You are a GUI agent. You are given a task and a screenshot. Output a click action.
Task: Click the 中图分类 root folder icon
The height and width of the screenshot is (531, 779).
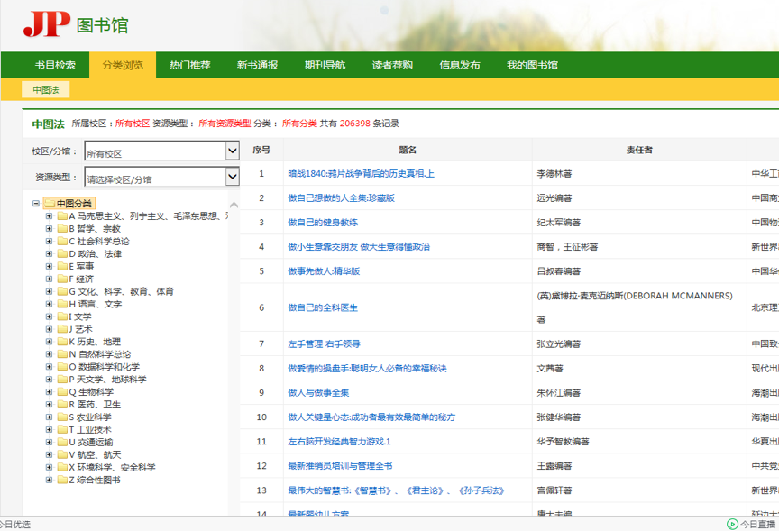click(x=49, y=204)
